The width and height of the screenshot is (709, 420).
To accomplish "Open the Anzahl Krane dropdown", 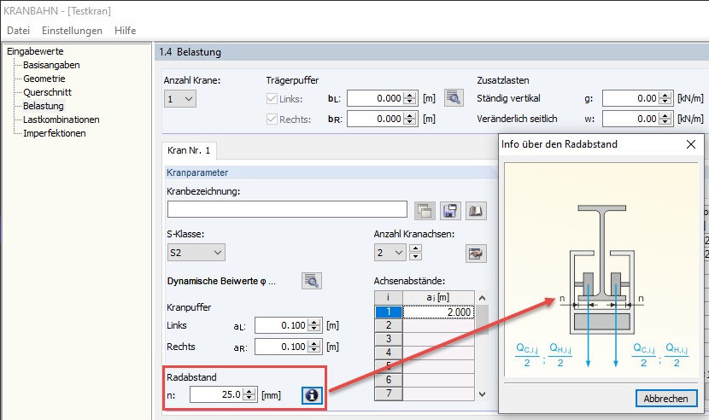I will point(180,98).
